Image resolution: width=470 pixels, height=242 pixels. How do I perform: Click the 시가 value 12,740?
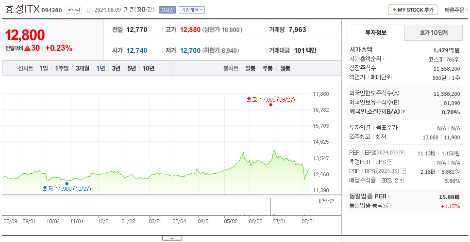pyautogui.click(x=137, y=50)
